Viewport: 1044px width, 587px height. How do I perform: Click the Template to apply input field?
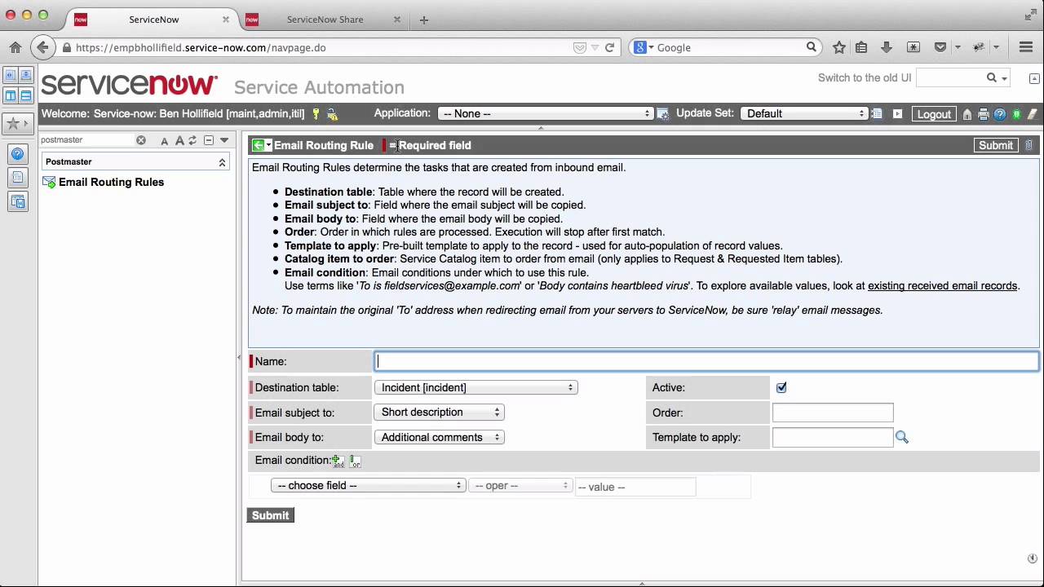coord(833,438)
